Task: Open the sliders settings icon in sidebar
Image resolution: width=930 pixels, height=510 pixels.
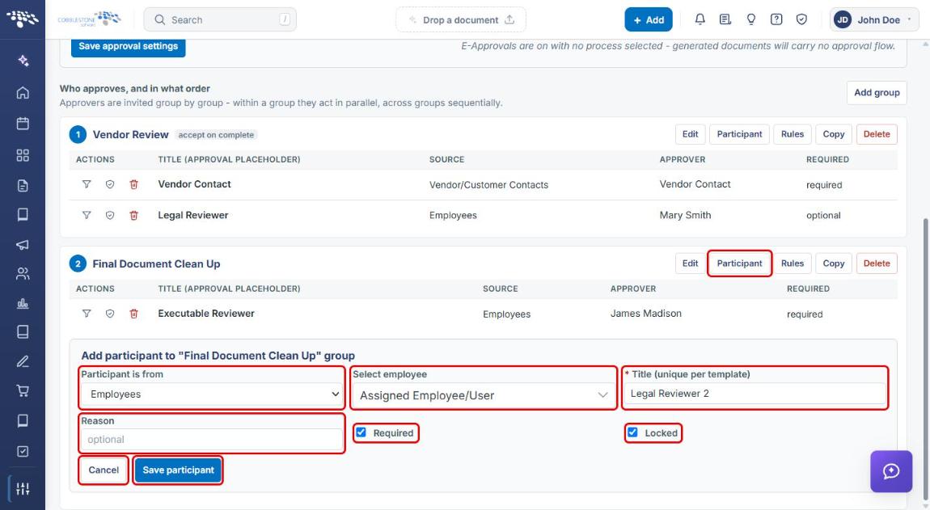Action: (23, 489)
